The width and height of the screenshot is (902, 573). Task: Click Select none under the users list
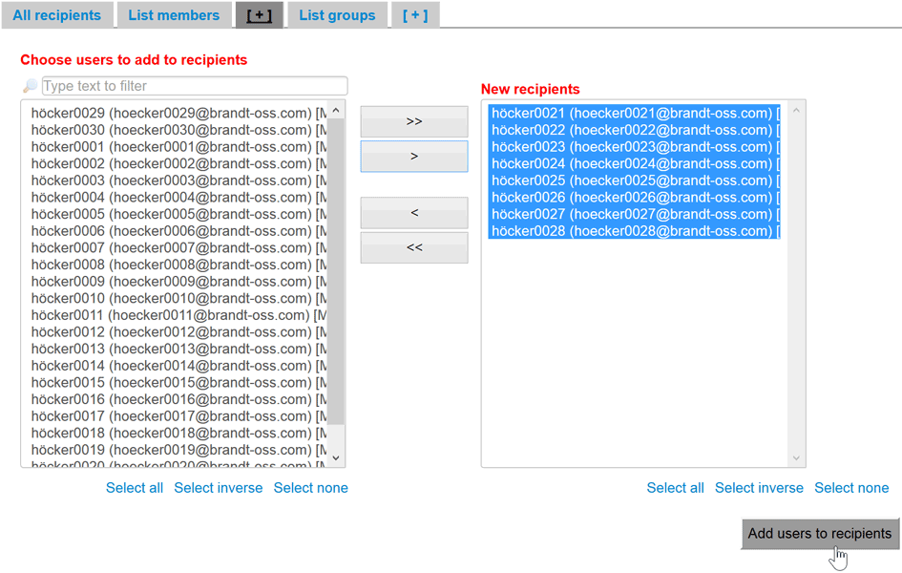point(310,487)
